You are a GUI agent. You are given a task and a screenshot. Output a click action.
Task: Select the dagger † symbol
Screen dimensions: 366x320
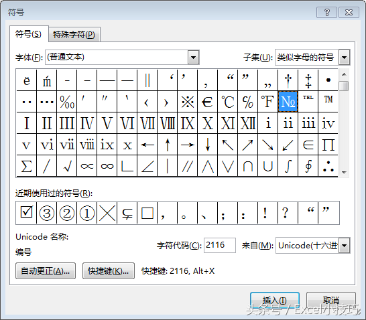coord(288,80)
